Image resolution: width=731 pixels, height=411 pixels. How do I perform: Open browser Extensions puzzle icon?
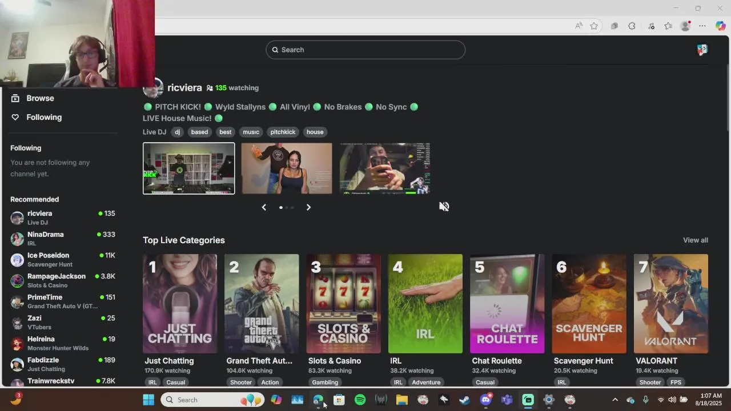point(632,26)
